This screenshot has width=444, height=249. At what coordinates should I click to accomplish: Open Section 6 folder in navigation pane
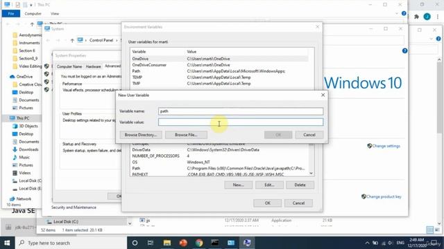point(26,50)
